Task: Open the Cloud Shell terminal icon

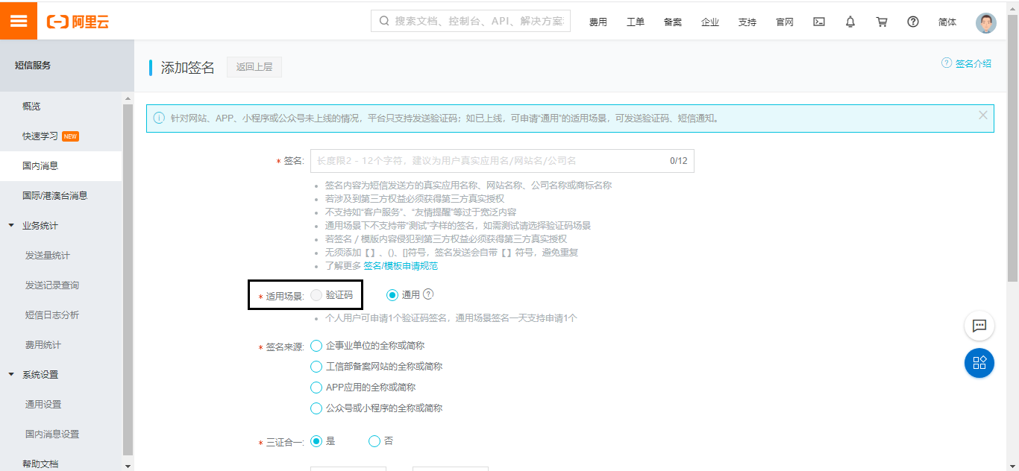Action: (819, 22)
